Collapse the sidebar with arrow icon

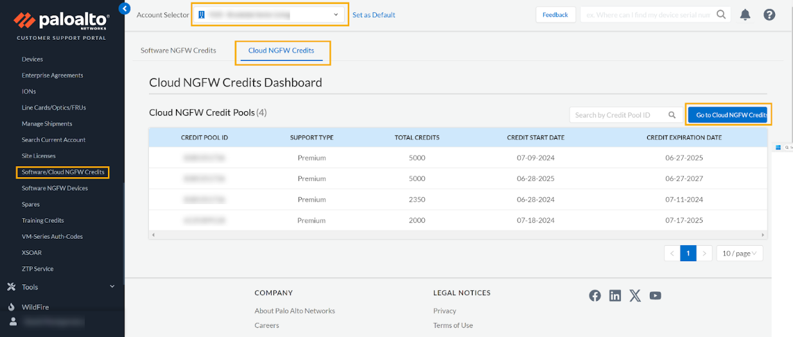click(x=125, y=8)
